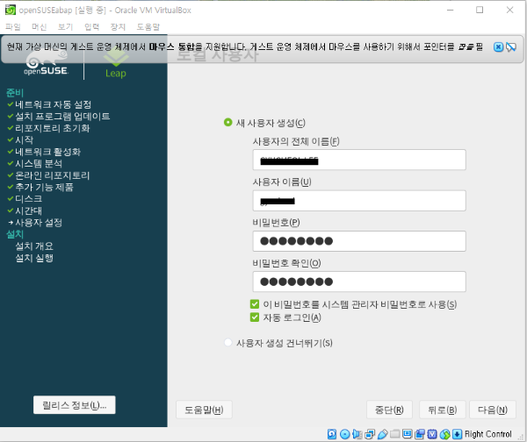
Task: Click the 시스템 분석 step
Action: click(x=39, y=163)
